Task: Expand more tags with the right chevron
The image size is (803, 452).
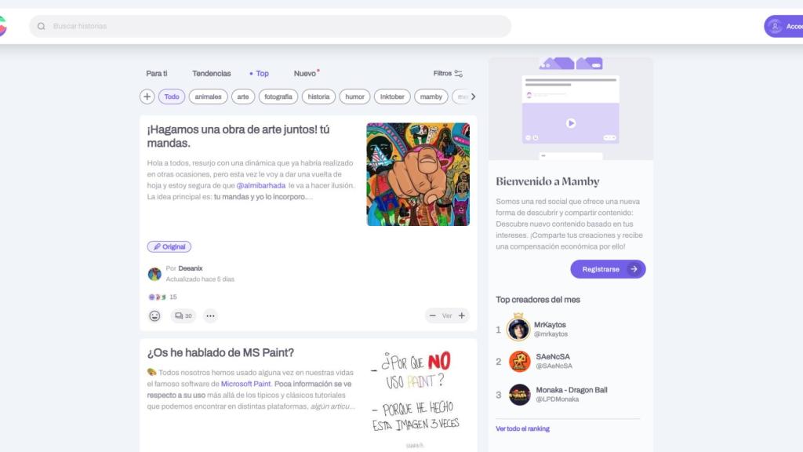Action: click(473, 96)
